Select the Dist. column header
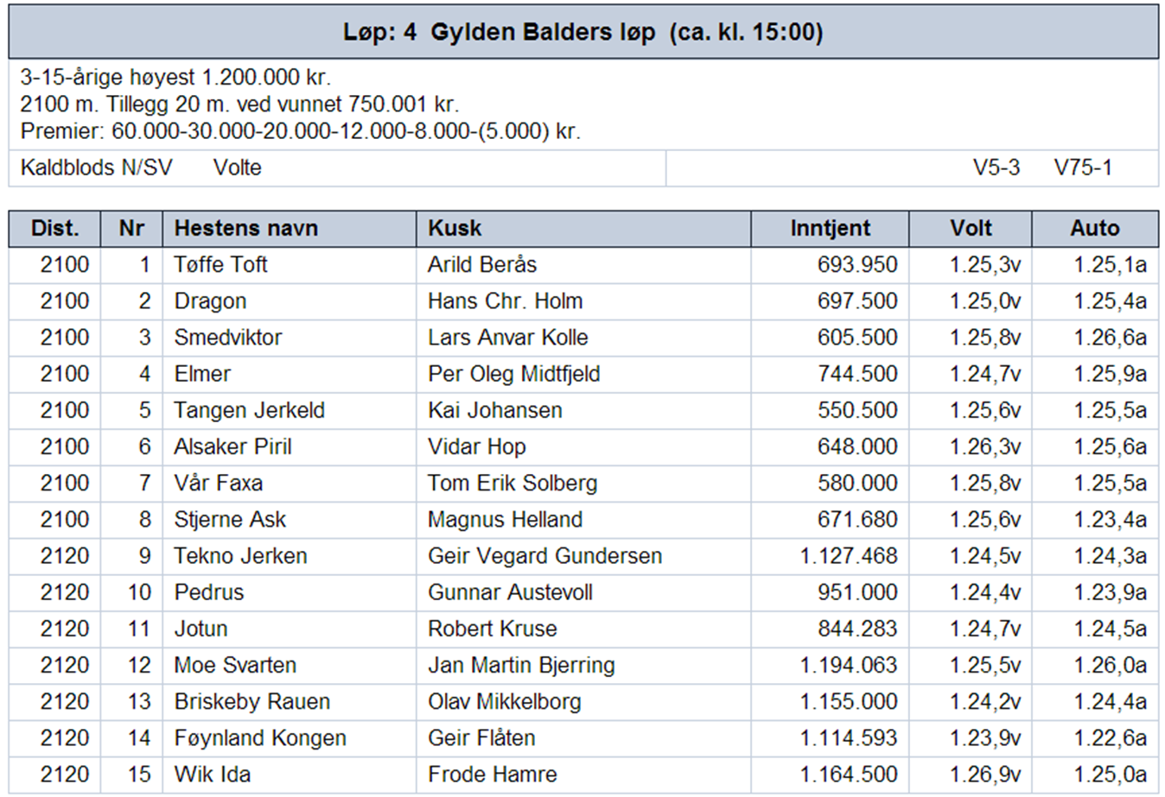1165x797 pixels. [x=54, y=229]
